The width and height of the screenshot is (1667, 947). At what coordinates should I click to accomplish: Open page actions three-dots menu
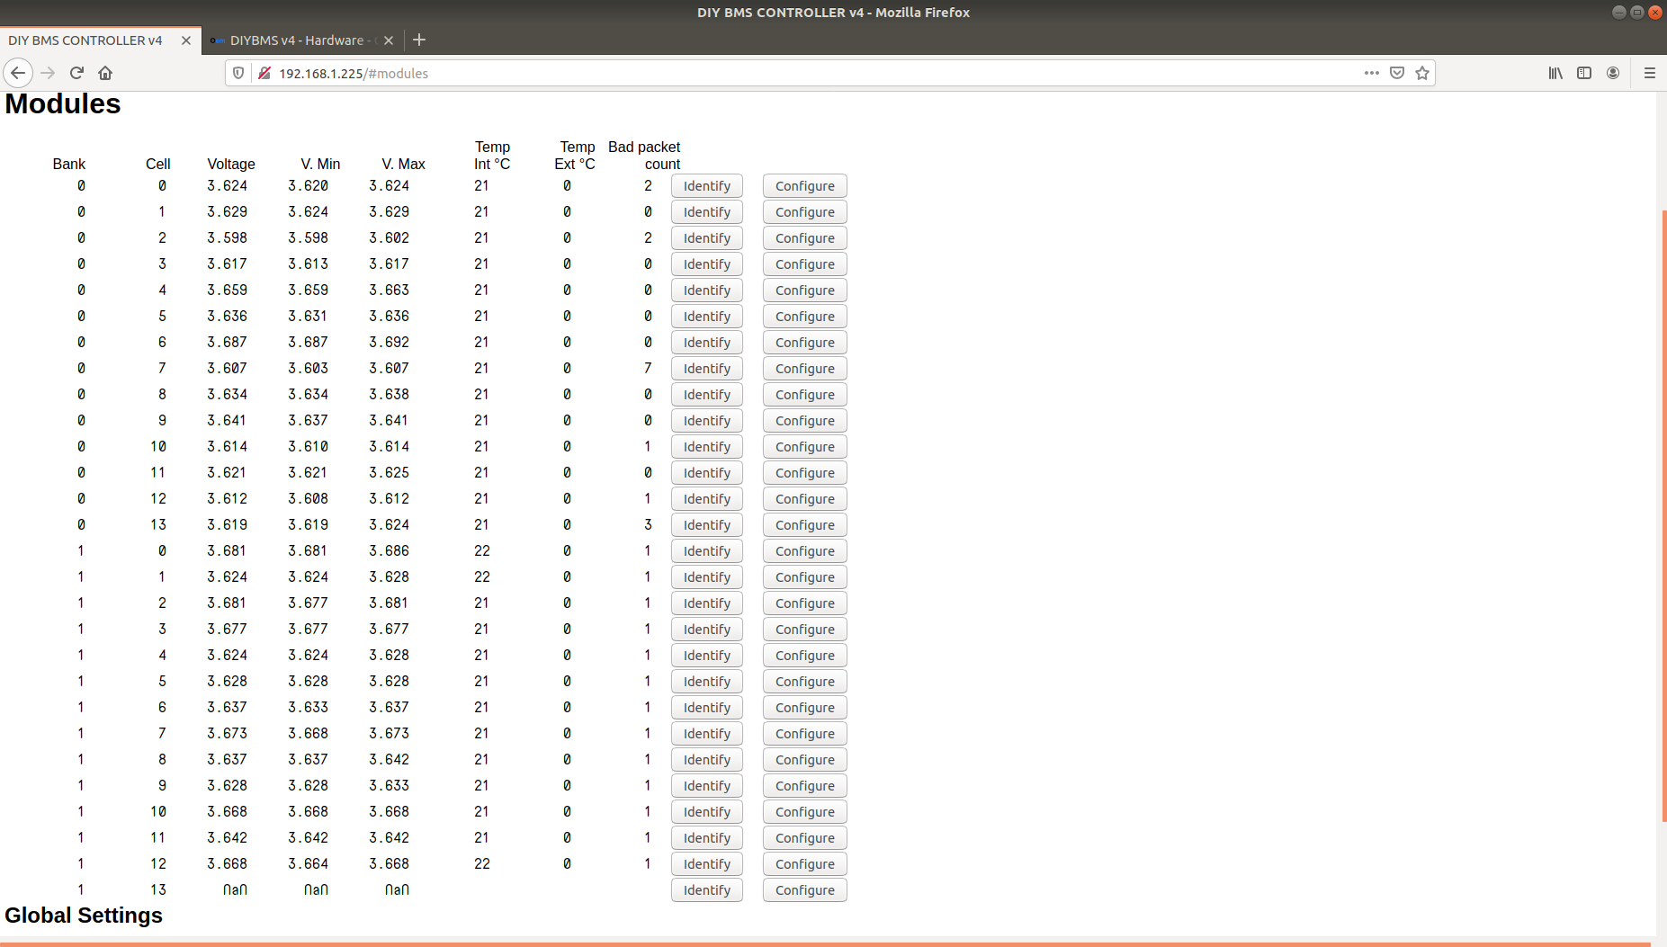click(1371, 73)
